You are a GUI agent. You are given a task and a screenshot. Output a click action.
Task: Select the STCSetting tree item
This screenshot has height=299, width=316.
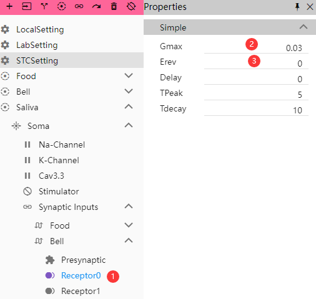click(72, 60)
